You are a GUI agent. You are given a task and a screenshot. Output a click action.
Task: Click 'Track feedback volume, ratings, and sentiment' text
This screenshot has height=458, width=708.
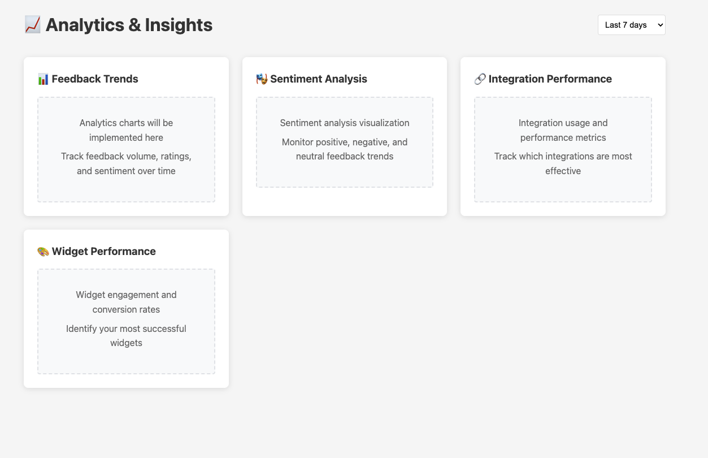(x=126, y=163)
